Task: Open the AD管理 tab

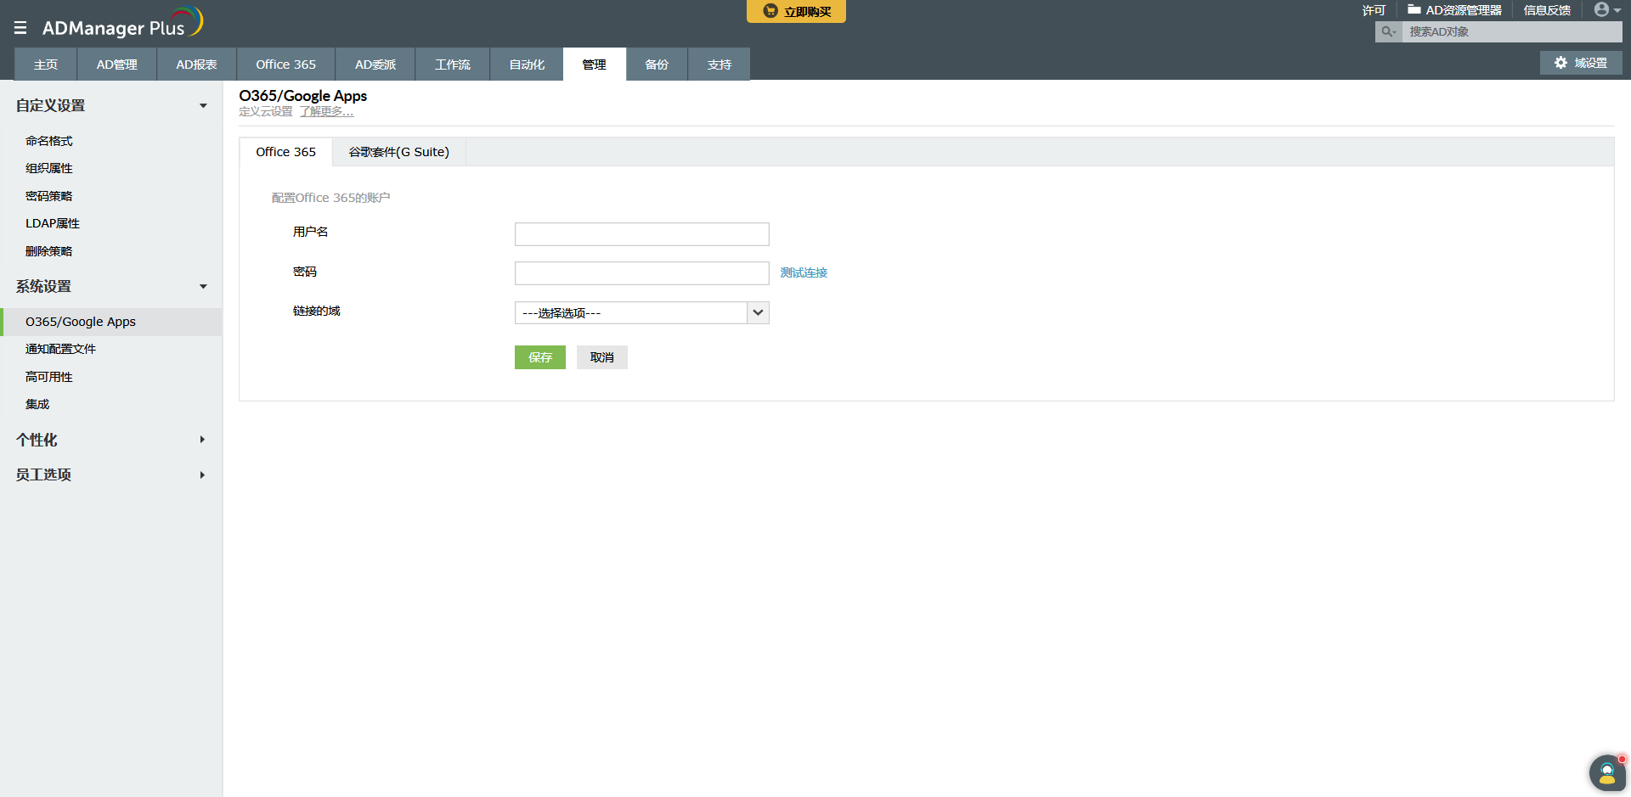Action: pos(116,65)
